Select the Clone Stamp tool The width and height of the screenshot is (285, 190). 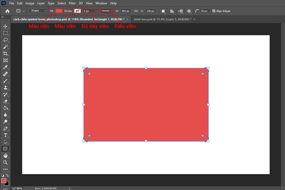[5, 88]
